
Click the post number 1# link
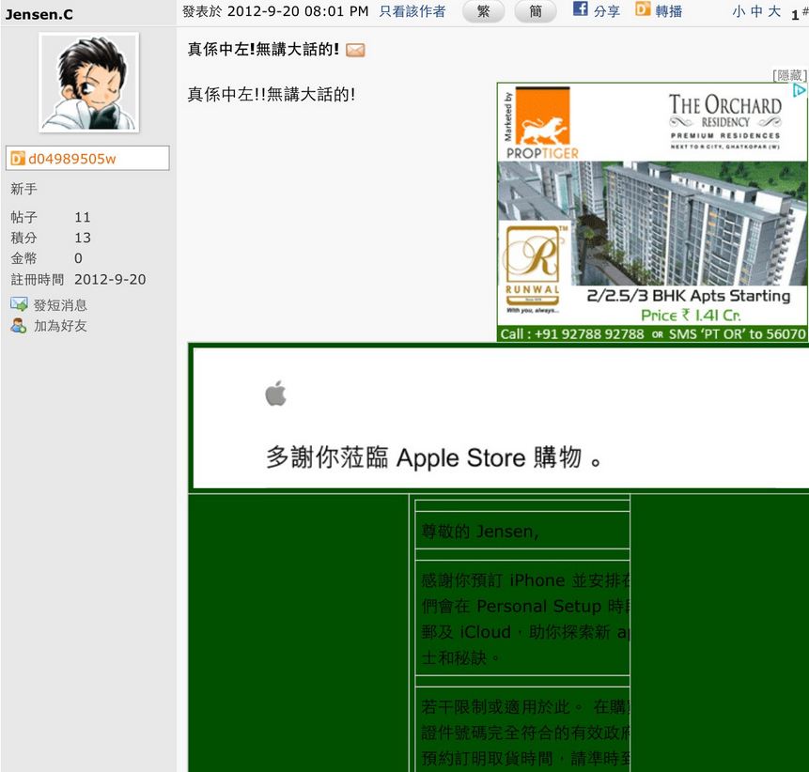[x=799, y=14]
